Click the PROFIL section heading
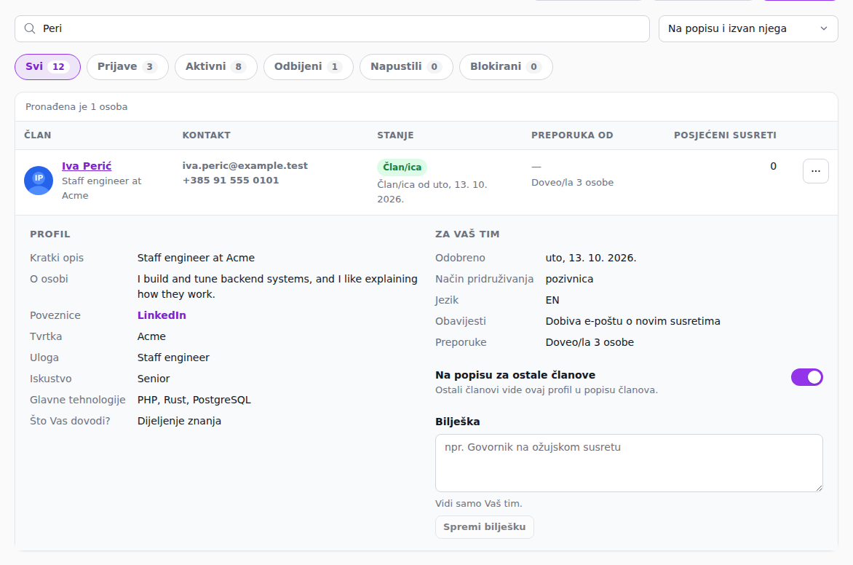The height and width of the screenshot is (565, 853). [x=50, y=234]
